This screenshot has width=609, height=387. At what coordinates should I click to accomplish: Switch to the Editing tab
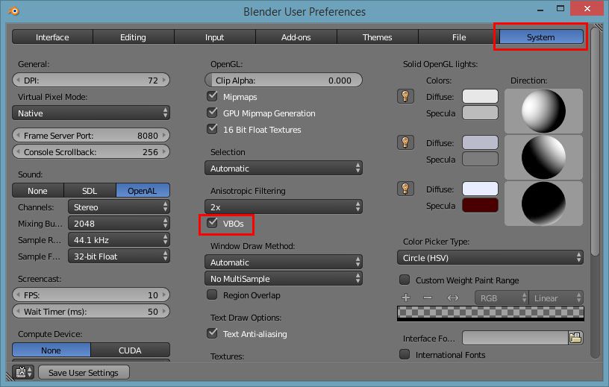tap(133, 37)
